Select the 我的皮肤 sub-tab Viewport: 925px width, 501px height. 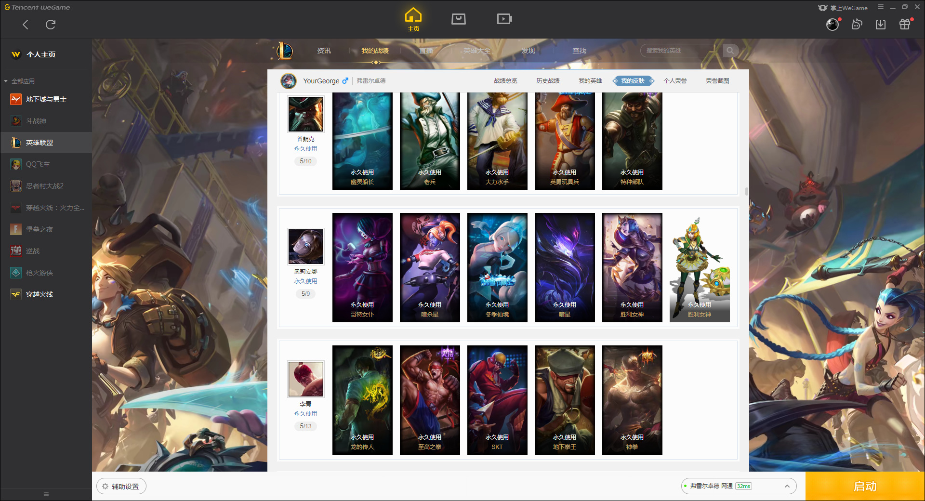(x=633, y=81)
